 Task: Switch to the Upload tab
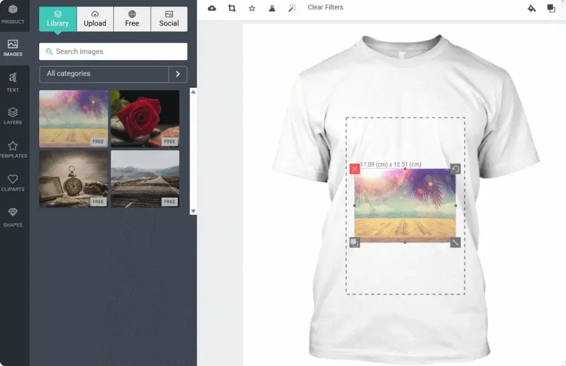[x=95, y=19]
